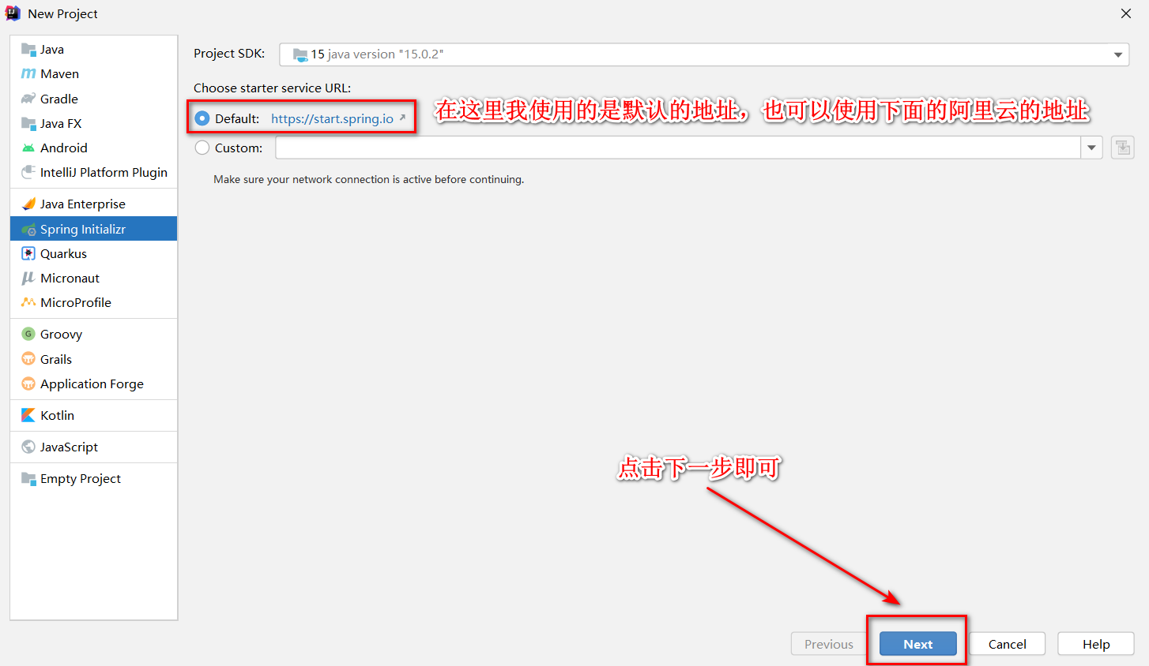Viewport: 1149px width, 666px height.
Task: Choose the Maven project type
Action: tap(93, 74)
